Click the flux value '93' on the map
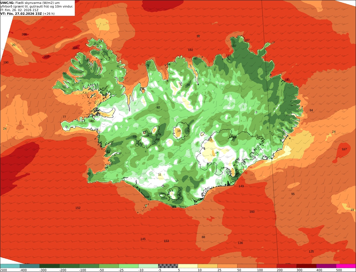Screen dimensions: 356x272 [65, 73]
